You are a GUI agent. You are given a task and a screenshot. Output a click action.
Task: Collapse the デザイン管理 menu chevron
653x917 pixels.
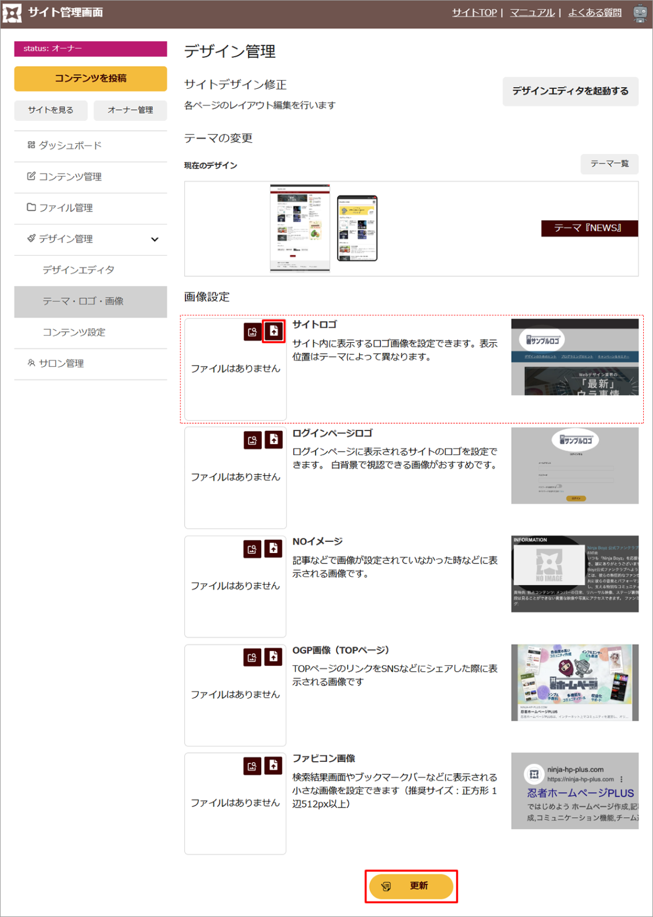click(x=155, y=240)
